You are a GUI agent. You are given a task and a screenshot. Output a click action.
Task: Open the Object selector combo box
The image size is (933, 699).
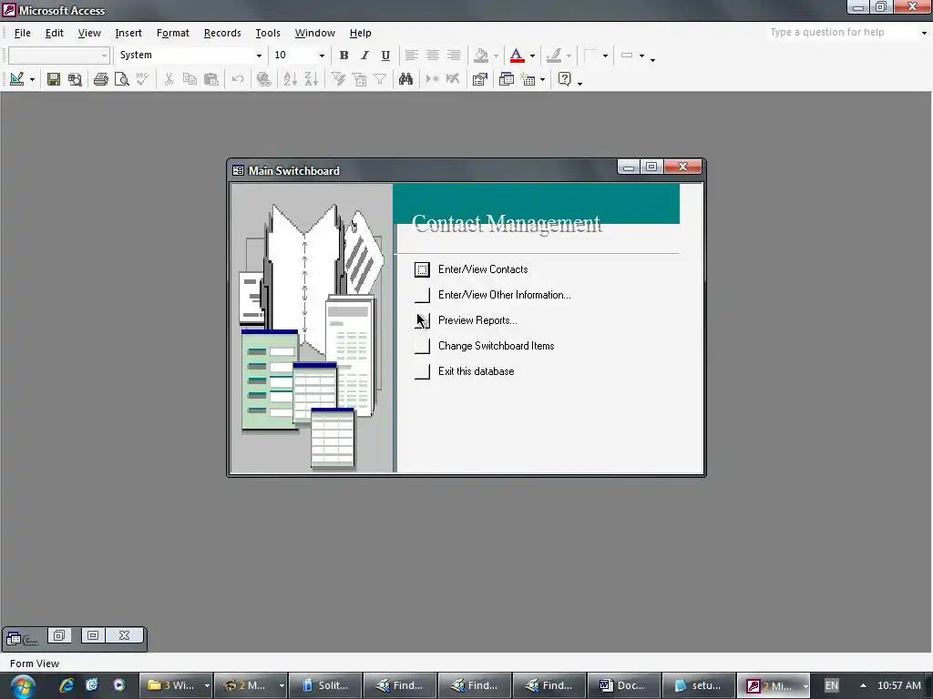[59, 56]
